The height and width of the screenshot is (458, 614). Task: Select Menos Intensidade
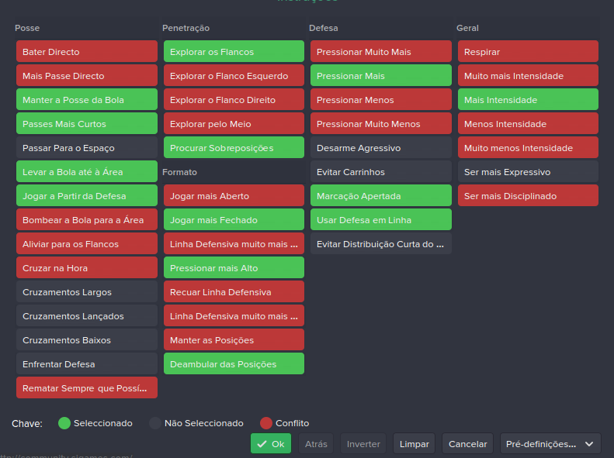[x=528, y=123]
